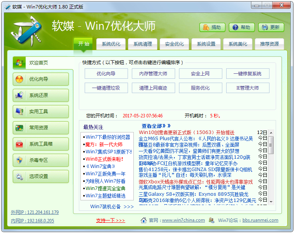This screenshot has width=295, height=234.
Task: Expand the 查看全部 news list
Action: (156, 126)
